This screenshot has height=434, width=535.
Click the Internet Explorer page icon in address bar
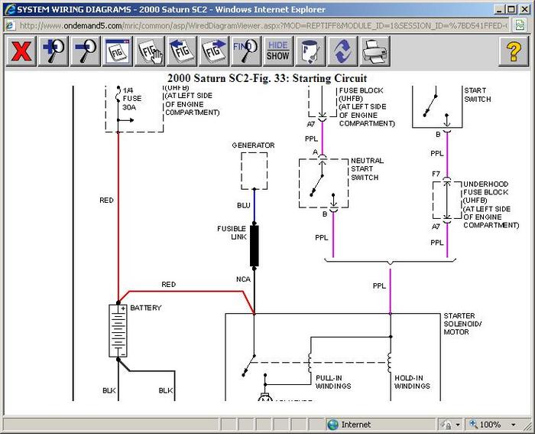[x=10, y=25]
